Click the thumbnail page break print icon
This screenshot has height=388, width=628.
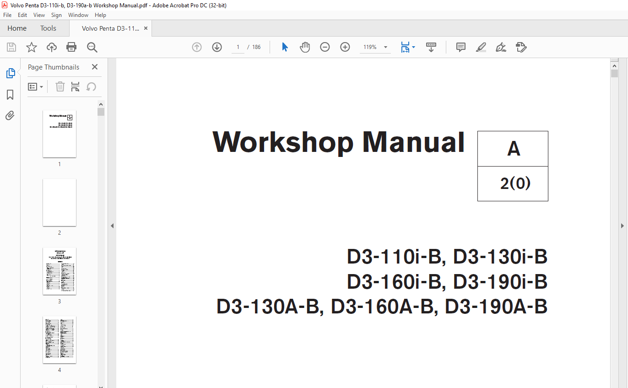(76, 86)
